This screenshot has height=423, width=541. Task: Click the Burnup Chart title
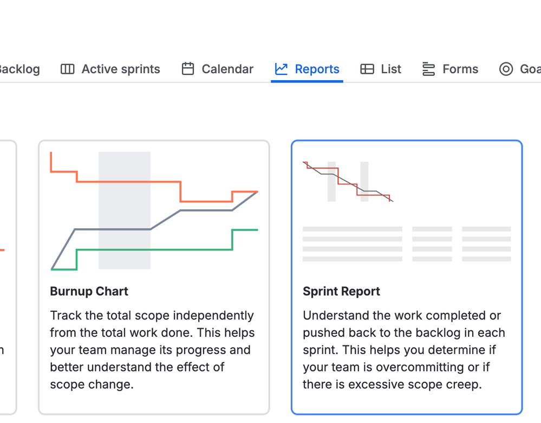[89, 291]
